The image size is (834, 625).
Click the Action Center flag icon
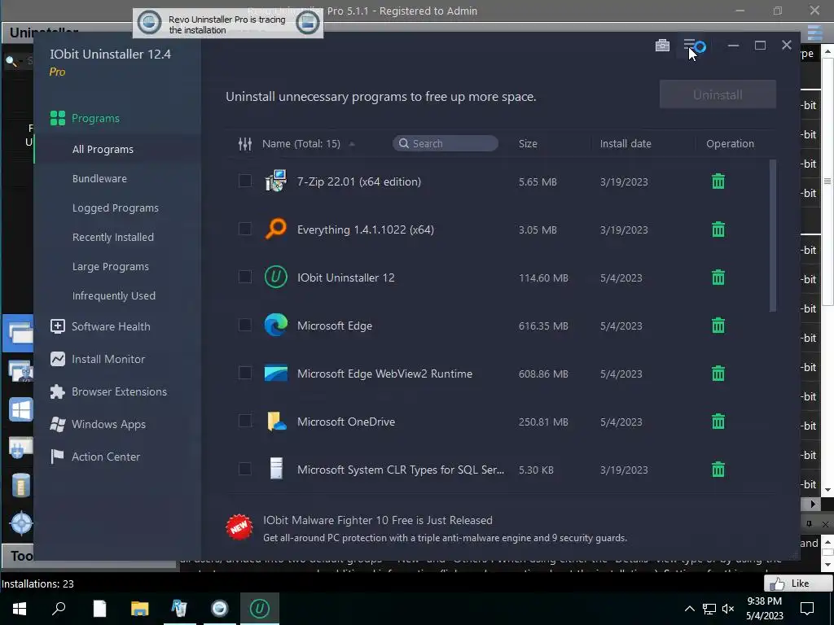[x=57, y=457]
